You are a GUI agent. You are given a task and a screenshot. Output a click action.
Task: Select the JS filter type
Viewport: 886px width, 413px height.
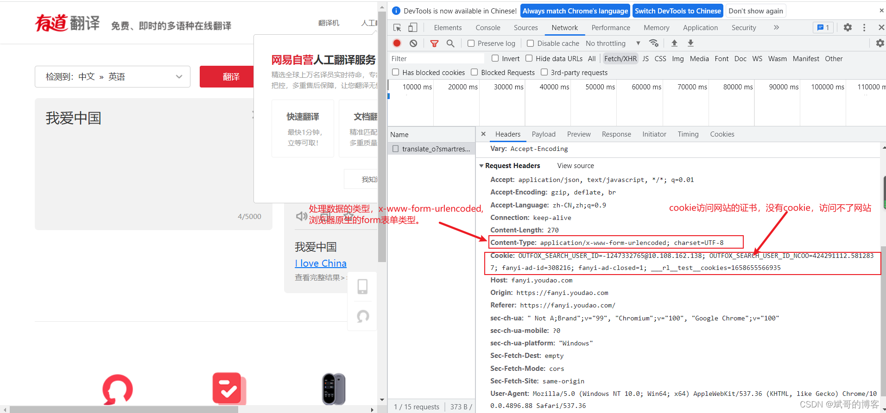point(646,59)
